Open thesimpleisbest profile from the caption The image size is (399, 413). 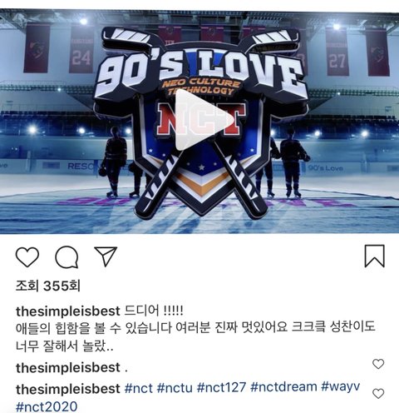tap(68, 311)
